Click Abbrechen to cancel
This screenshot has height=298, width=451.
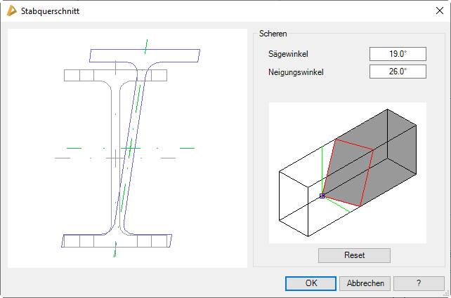coord(365,283)
